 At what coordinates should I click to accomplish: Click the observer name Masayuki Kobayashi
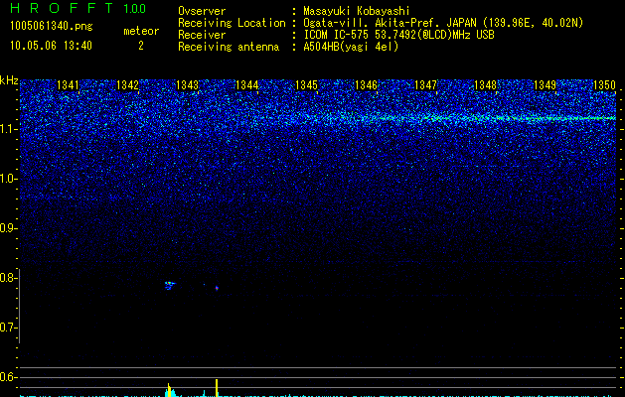click(x=357, y=11)
